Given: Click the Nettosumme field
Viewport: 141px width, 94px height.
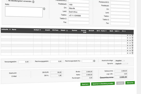Looking at the screenshot, I should (x=121, y=71).
